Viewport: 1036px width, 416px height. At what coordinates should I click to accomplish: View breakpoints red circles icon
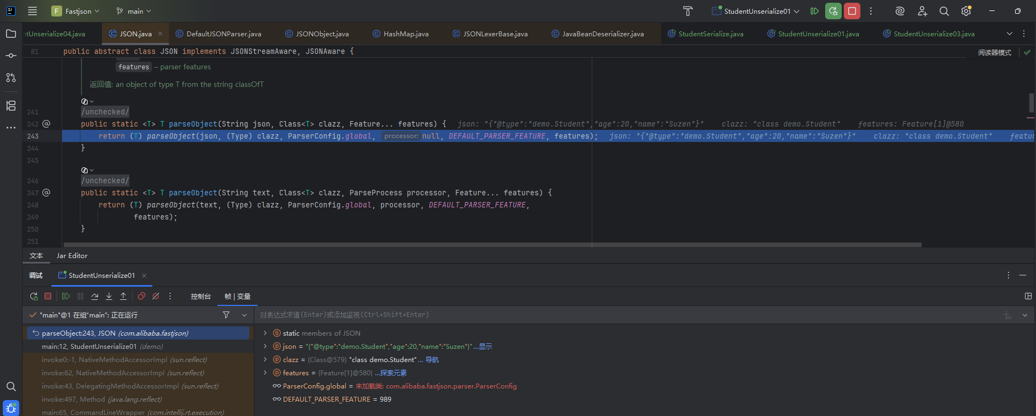(141, 296)
